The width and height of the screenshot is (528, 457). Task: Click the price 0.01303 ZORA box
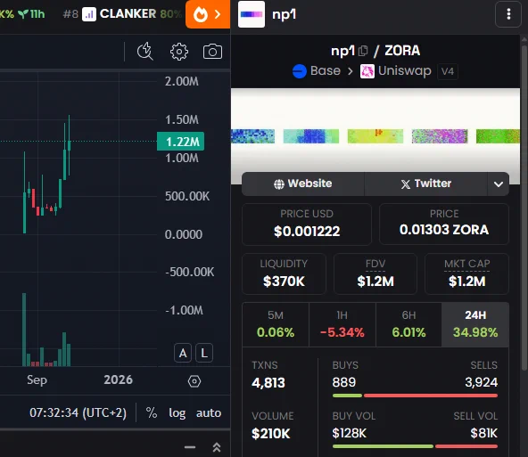click(x=444, y=224)
